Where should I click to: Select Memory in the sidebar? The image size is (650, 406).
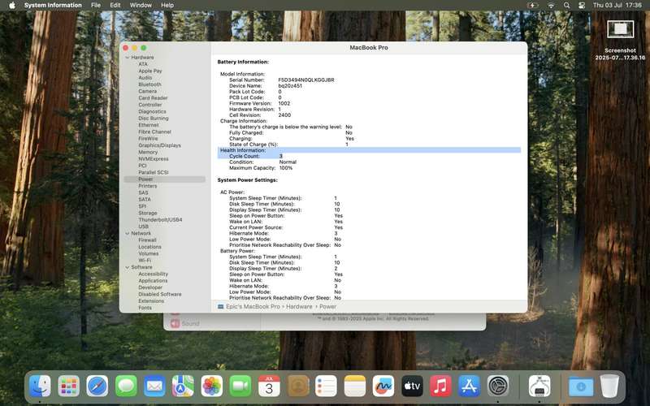(148, 152)
